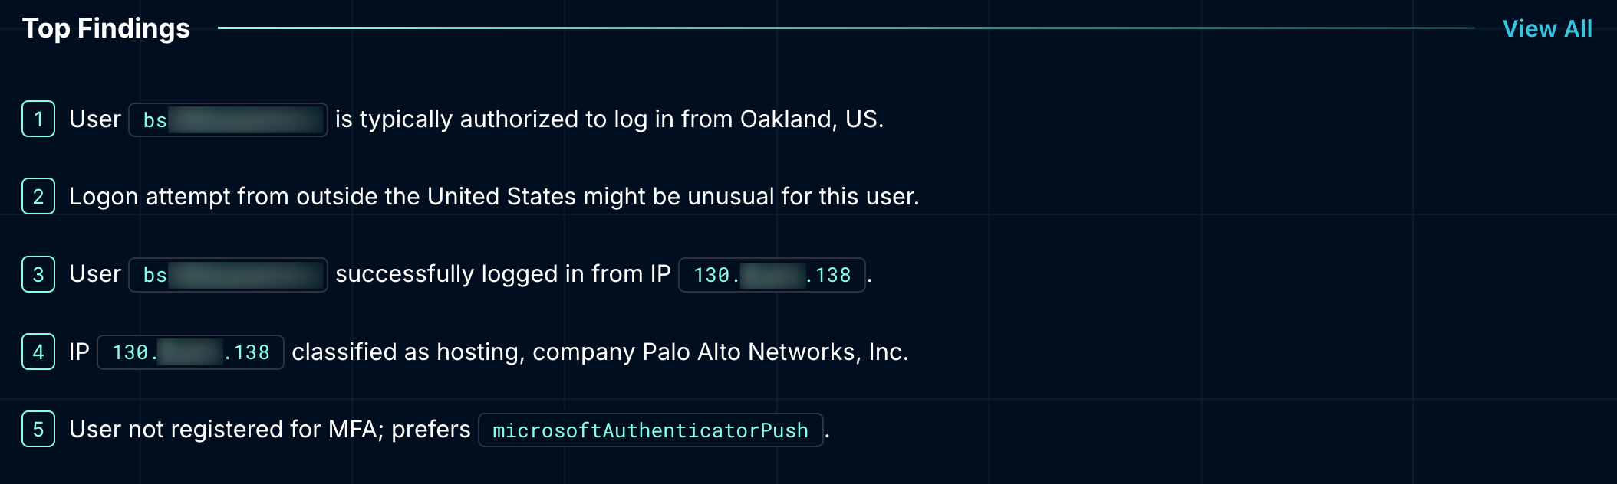Select the 'User not registered for MFA' text

point(270,430)
